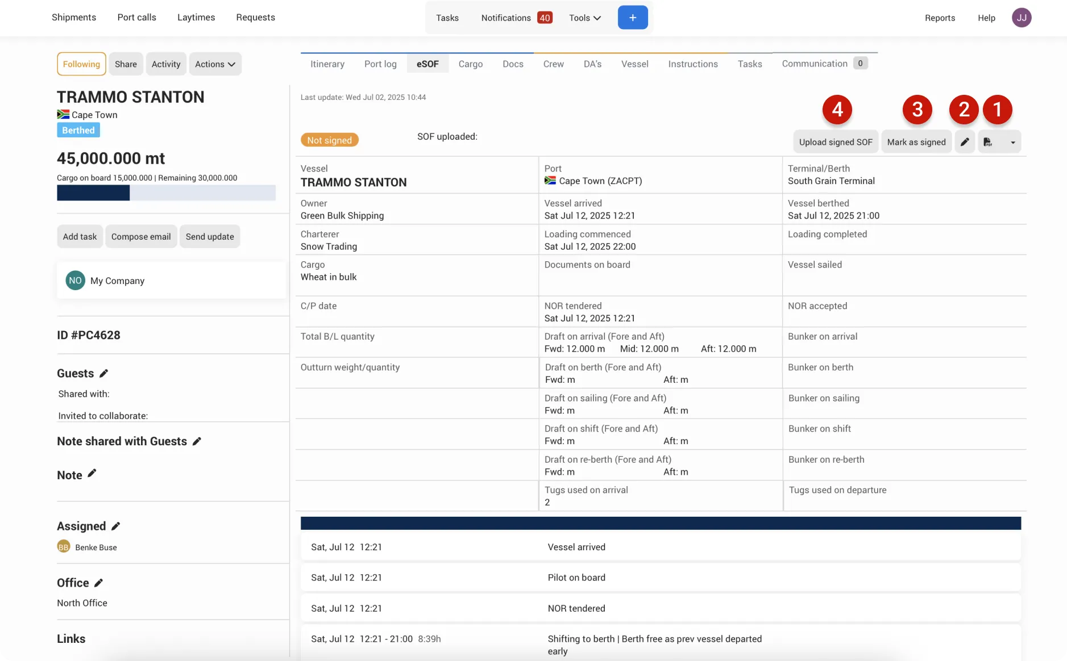Open the Tools dropdown menu

pyautogui.click(x=584, y=18)
